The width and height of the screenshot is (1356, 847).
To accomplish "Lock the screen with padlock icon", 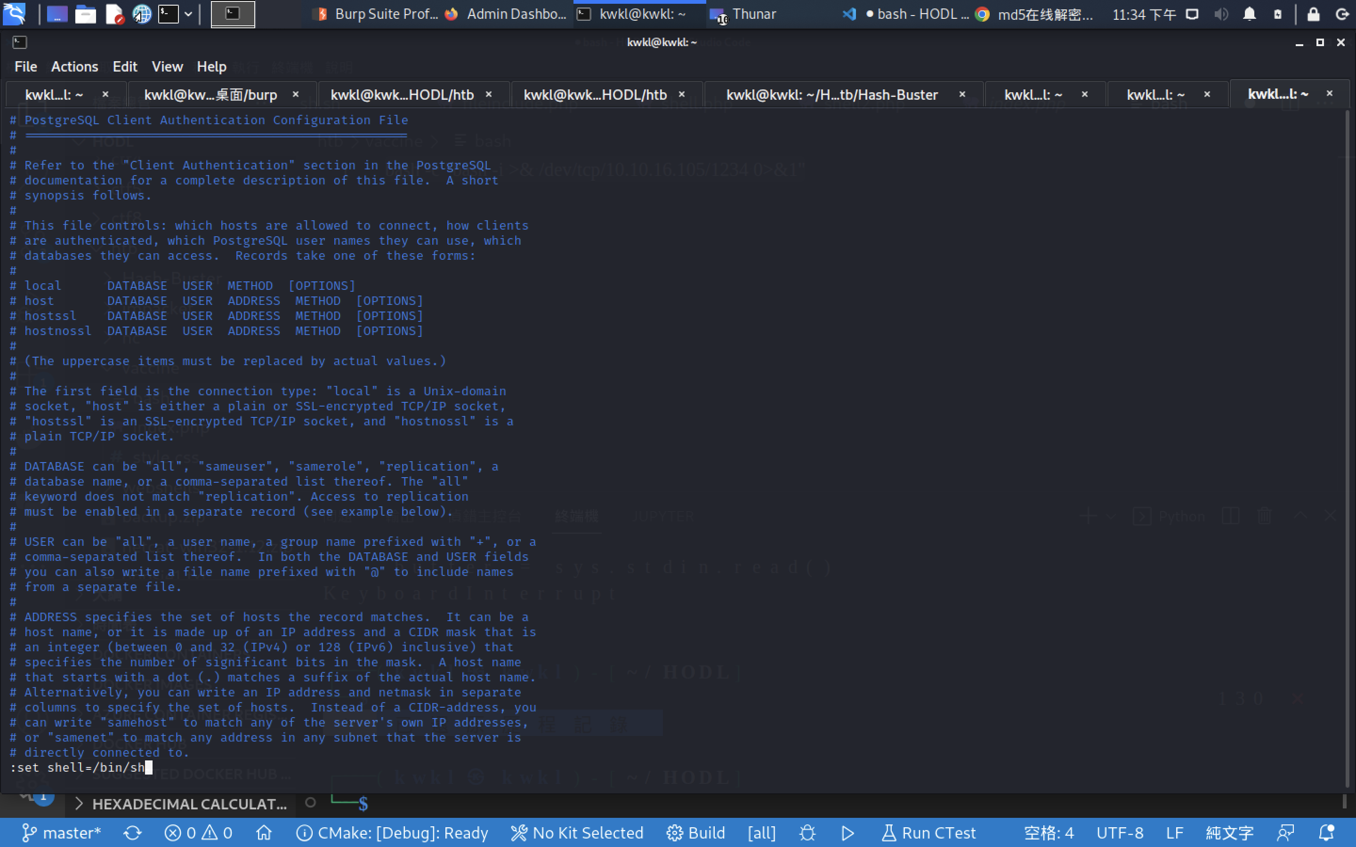I will [1313, 14].
